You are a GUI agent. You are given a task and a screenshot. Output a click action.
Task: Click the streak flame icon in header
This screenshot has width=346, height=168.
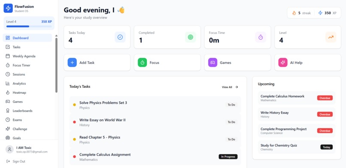[294, 13]
